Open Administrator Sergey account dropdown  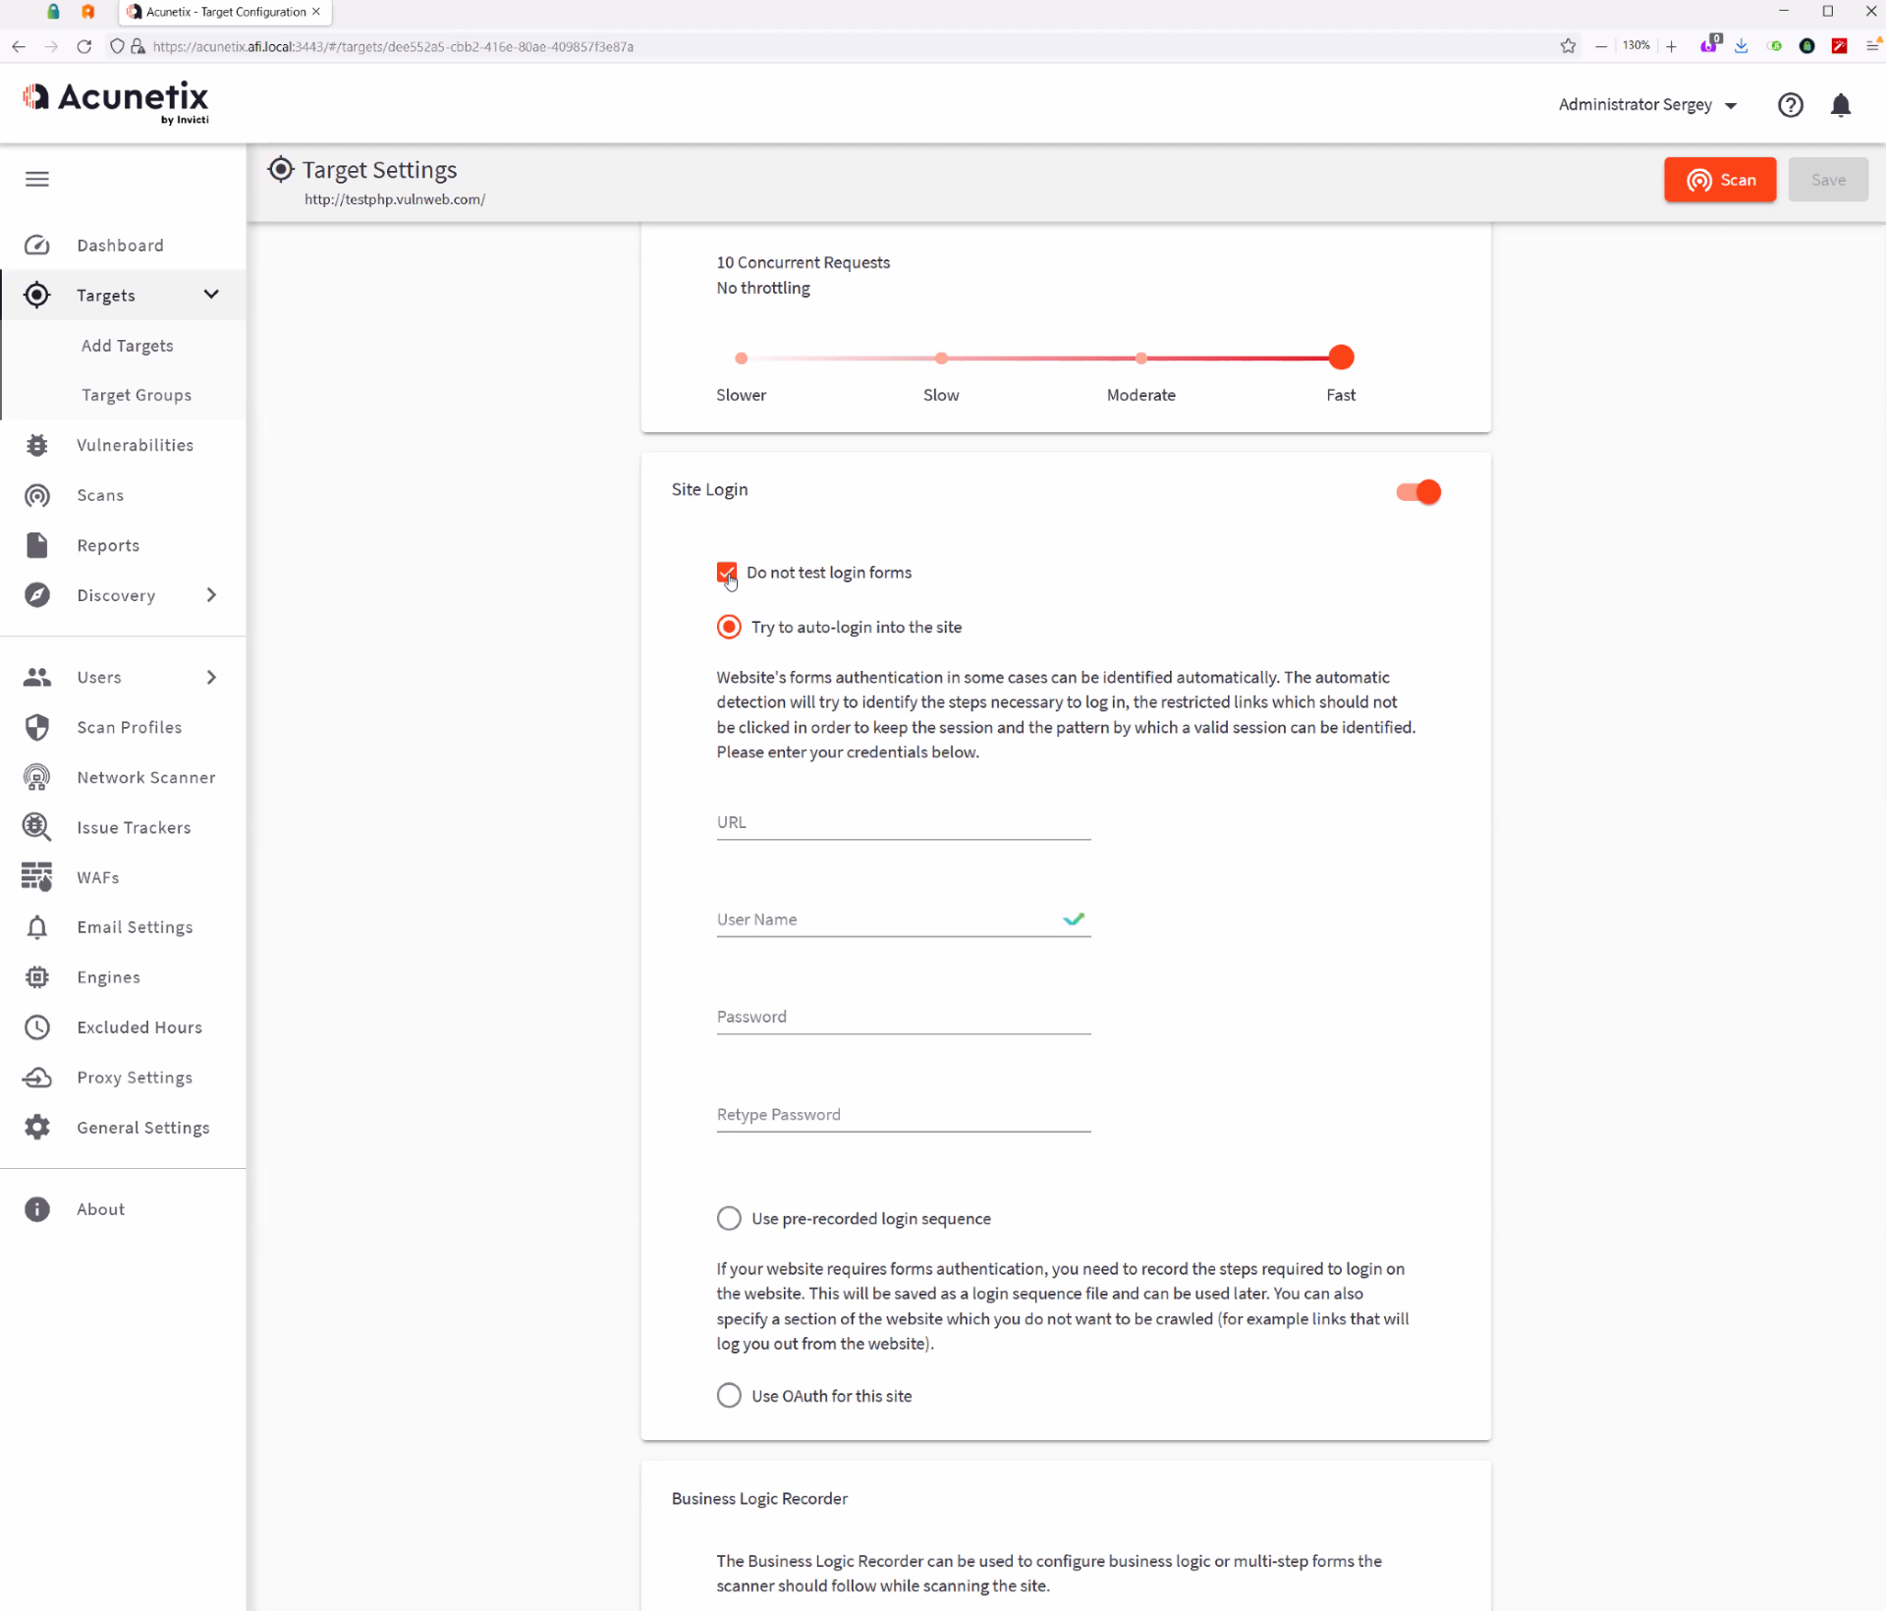coord(1647,105)
